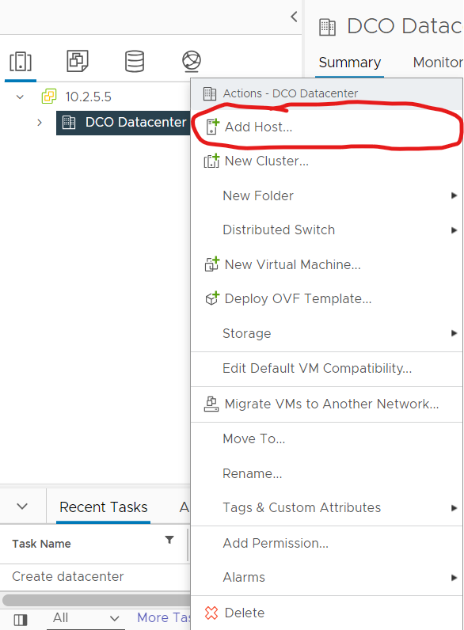
Task: Select the Recent Tasks tab
Action: (x=104, y=507)
